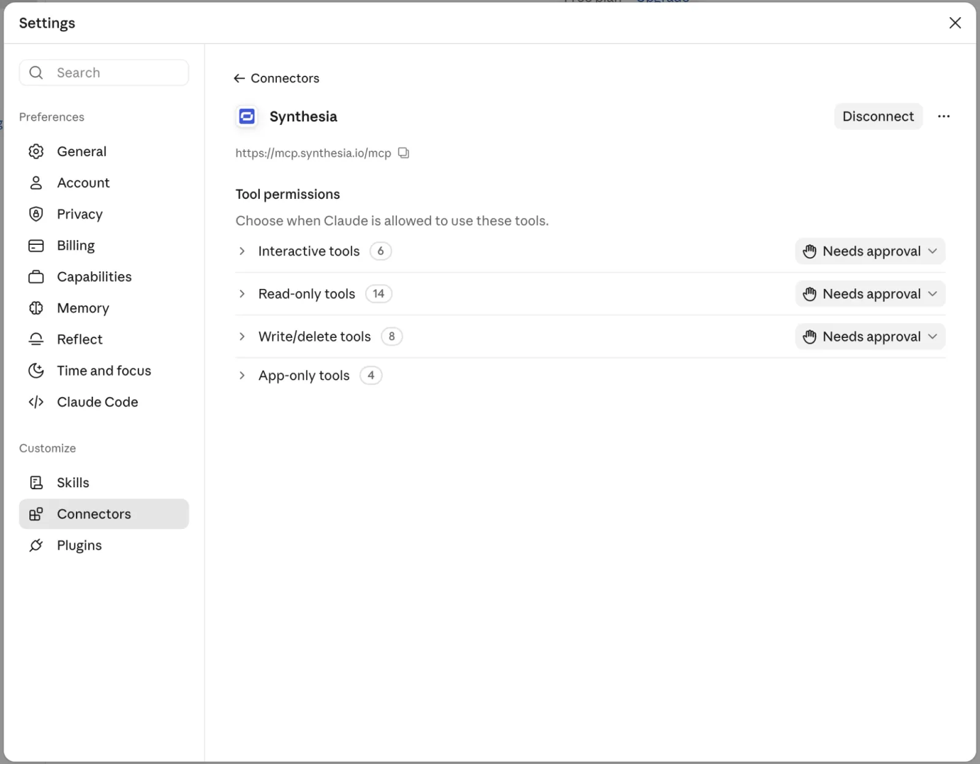Image resolution: width=980 pixels, height=764 pixels.
Task: Focus the settings Search field
Action: [104, 73]
